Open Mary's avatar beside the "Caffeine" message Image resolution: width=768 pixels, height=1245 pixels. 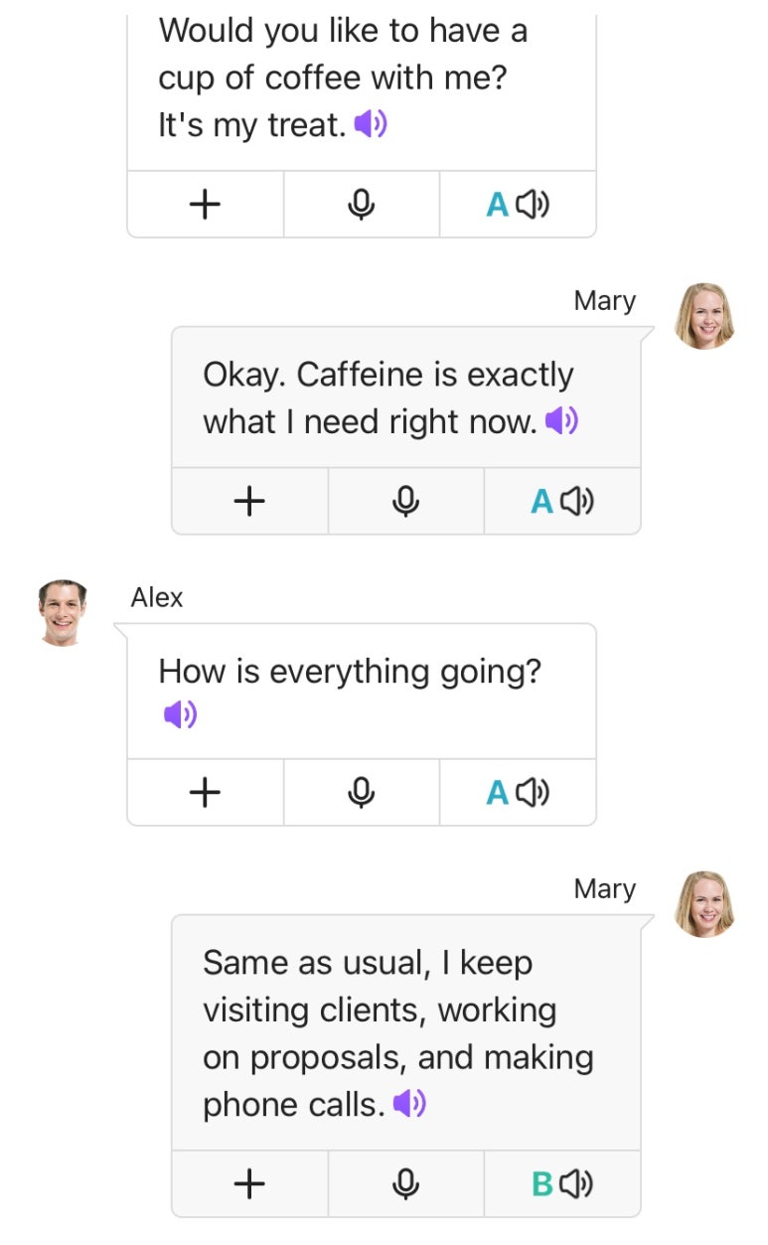[x=704, y=316]
